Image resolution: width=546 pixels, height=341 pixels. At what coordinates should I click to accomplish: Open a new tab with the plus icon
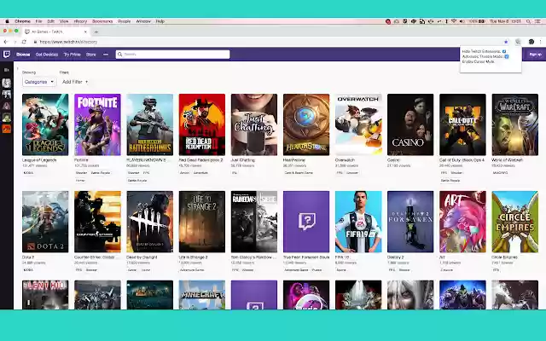tap(96, 32)
